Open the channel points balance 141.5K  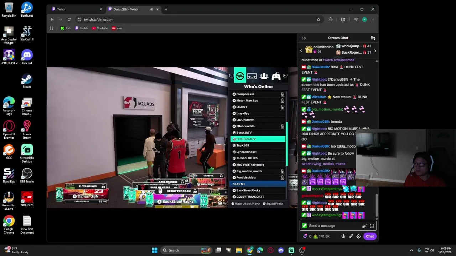(x=321, y=236)
